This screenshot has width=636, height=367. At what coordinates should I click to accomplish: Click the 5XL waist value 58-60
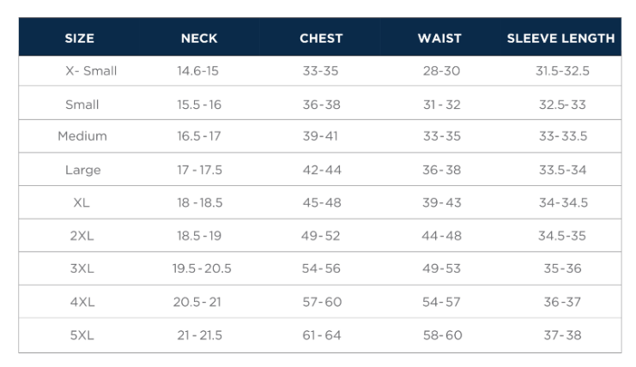click(441, 335)
